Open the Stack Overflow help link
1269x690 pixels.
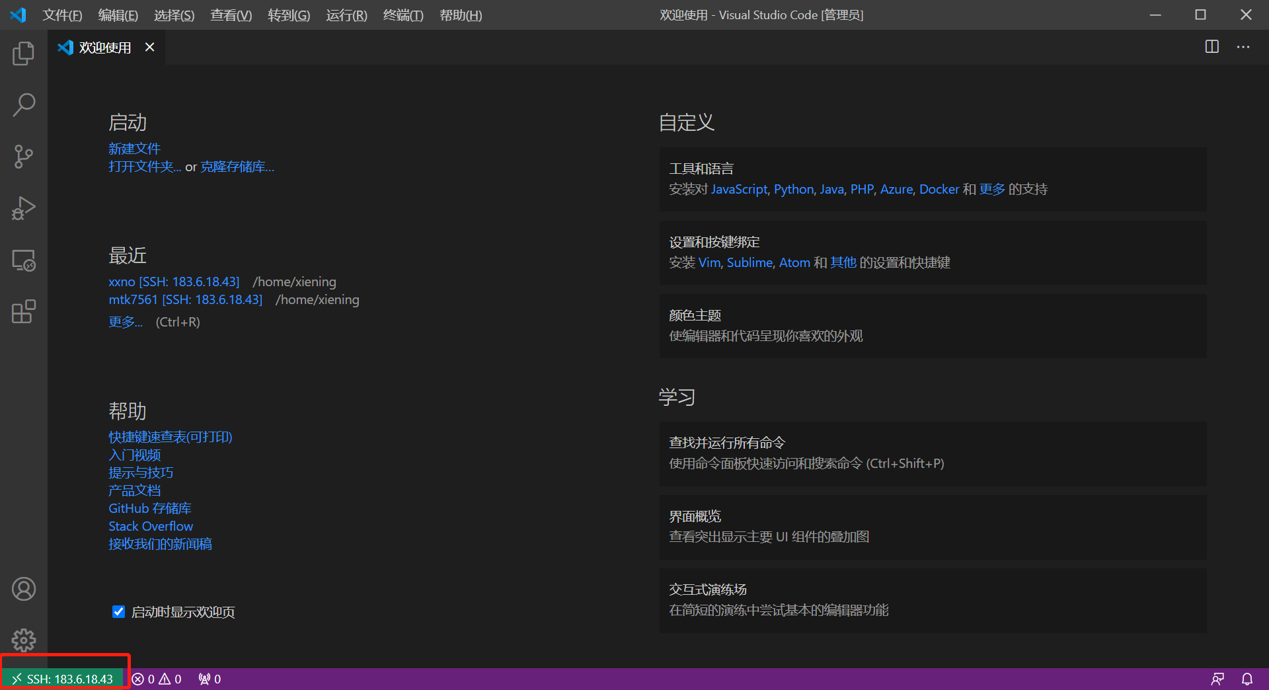click(x=150, y=525)
